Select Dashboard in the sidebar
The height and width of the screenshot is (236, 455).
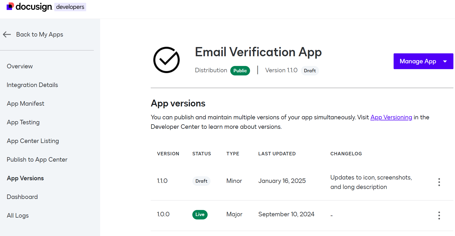point(22,197)
